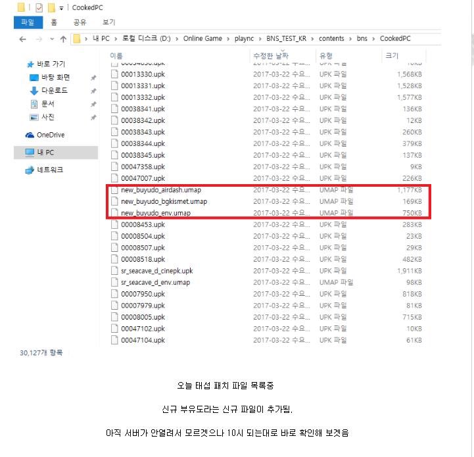
Task: Select file 00008518.upk
Action: pyautogui.click(x=143, y=259)
